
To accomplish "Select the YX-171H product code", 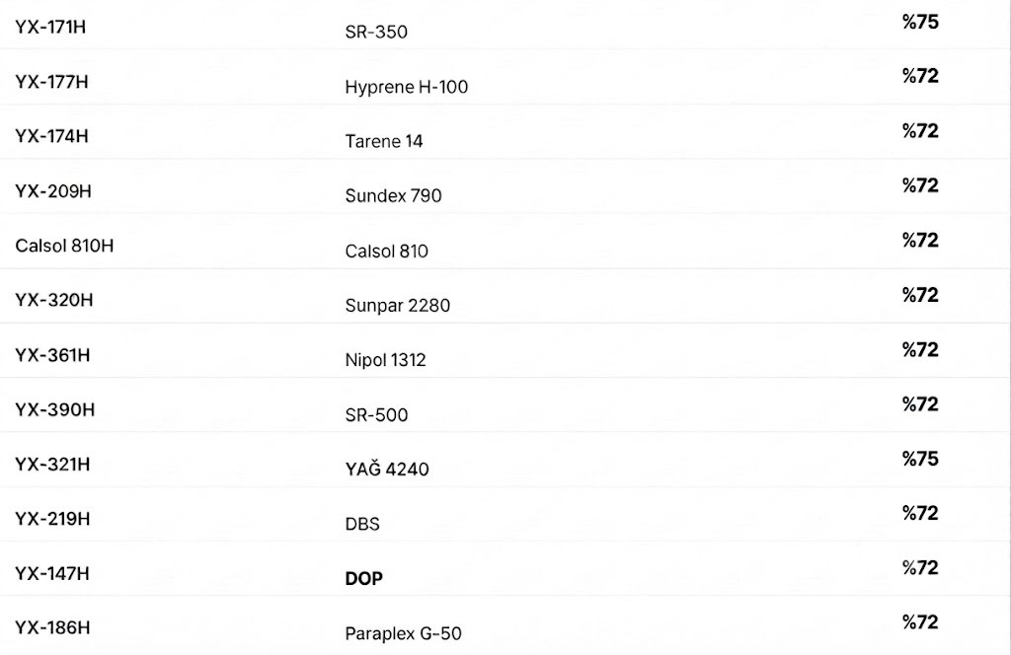I will click(50, 27).
